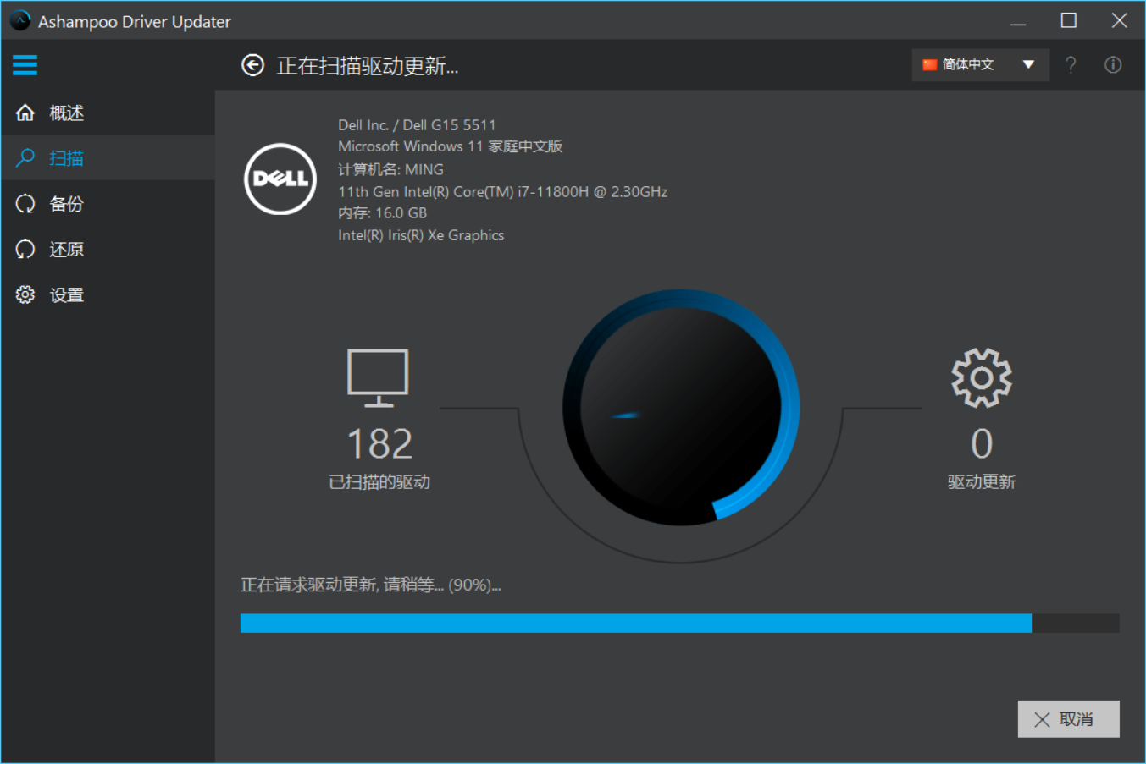Click the circular scan gauge

click(681, 408)
